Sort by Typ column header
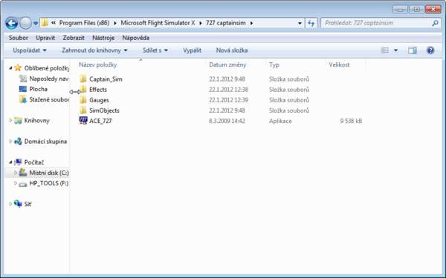Image resolution: width=446 pixels, height=278 pixels. coord(274,65)
